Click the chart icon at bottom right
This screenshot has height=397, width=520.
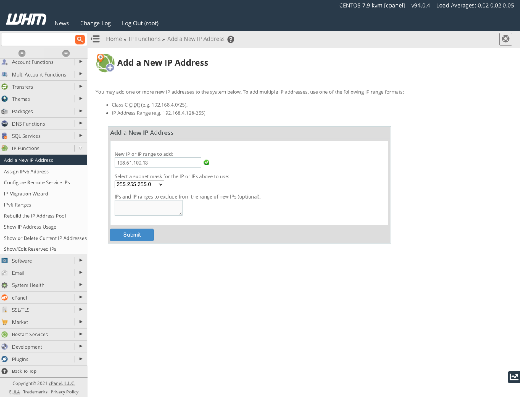pyautogui.click(x=514, y=377)
